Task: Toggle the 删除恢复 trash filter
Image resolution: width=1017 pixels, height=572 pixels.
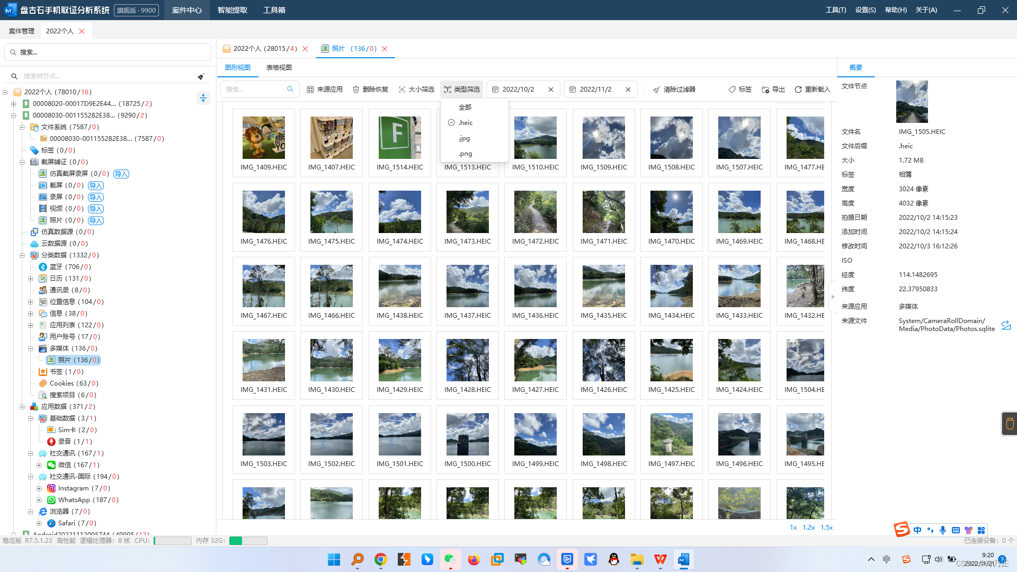Action: 356,90
